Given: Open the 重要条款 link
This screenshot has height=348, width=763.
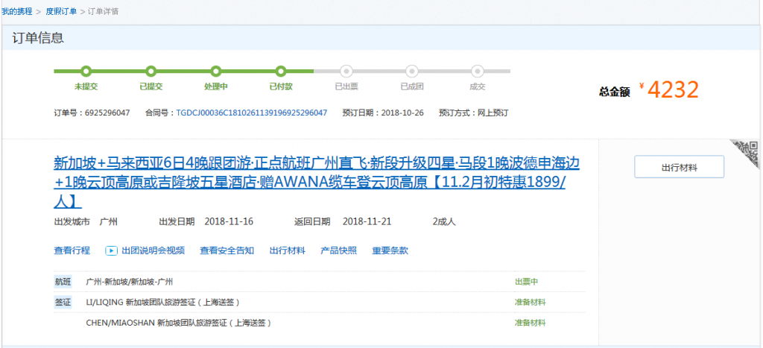Looking at the screenshot, I should coord(390,250).
